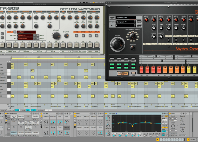Click the TR-909 CRASH instrument select button
The width and height of the screenshot is (198, 142).
click(x=90, y=52)
